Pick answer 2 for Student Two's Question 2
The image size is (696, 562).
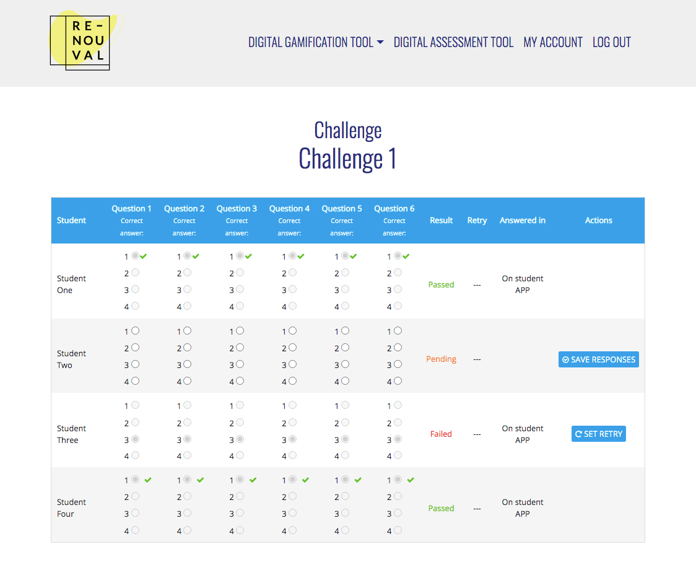pyautogui.click(x=188, y=348)
